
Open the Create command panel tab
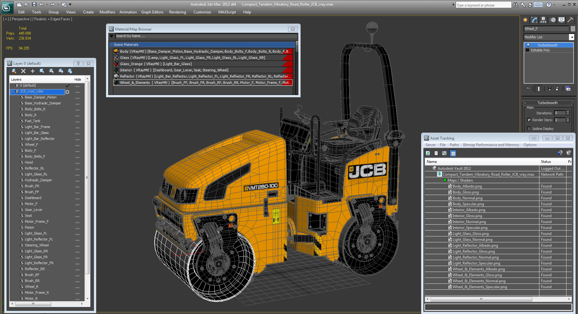point(525,20)
